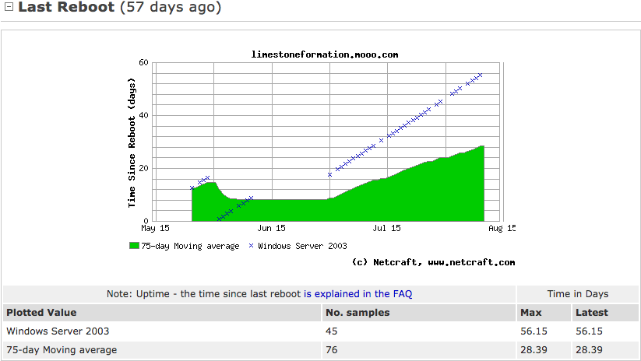
Task: Click the 'Time in Days' header cell
Action: (578, 294)
